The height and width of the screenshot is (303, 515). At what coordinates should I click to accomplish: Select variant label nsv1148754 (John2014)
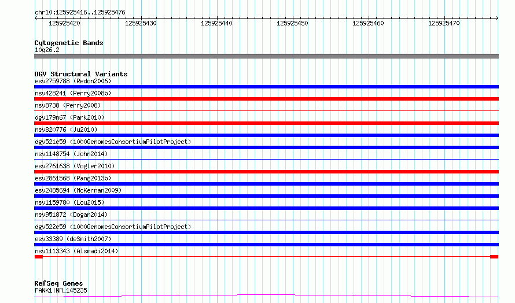[x=71, y=154]
